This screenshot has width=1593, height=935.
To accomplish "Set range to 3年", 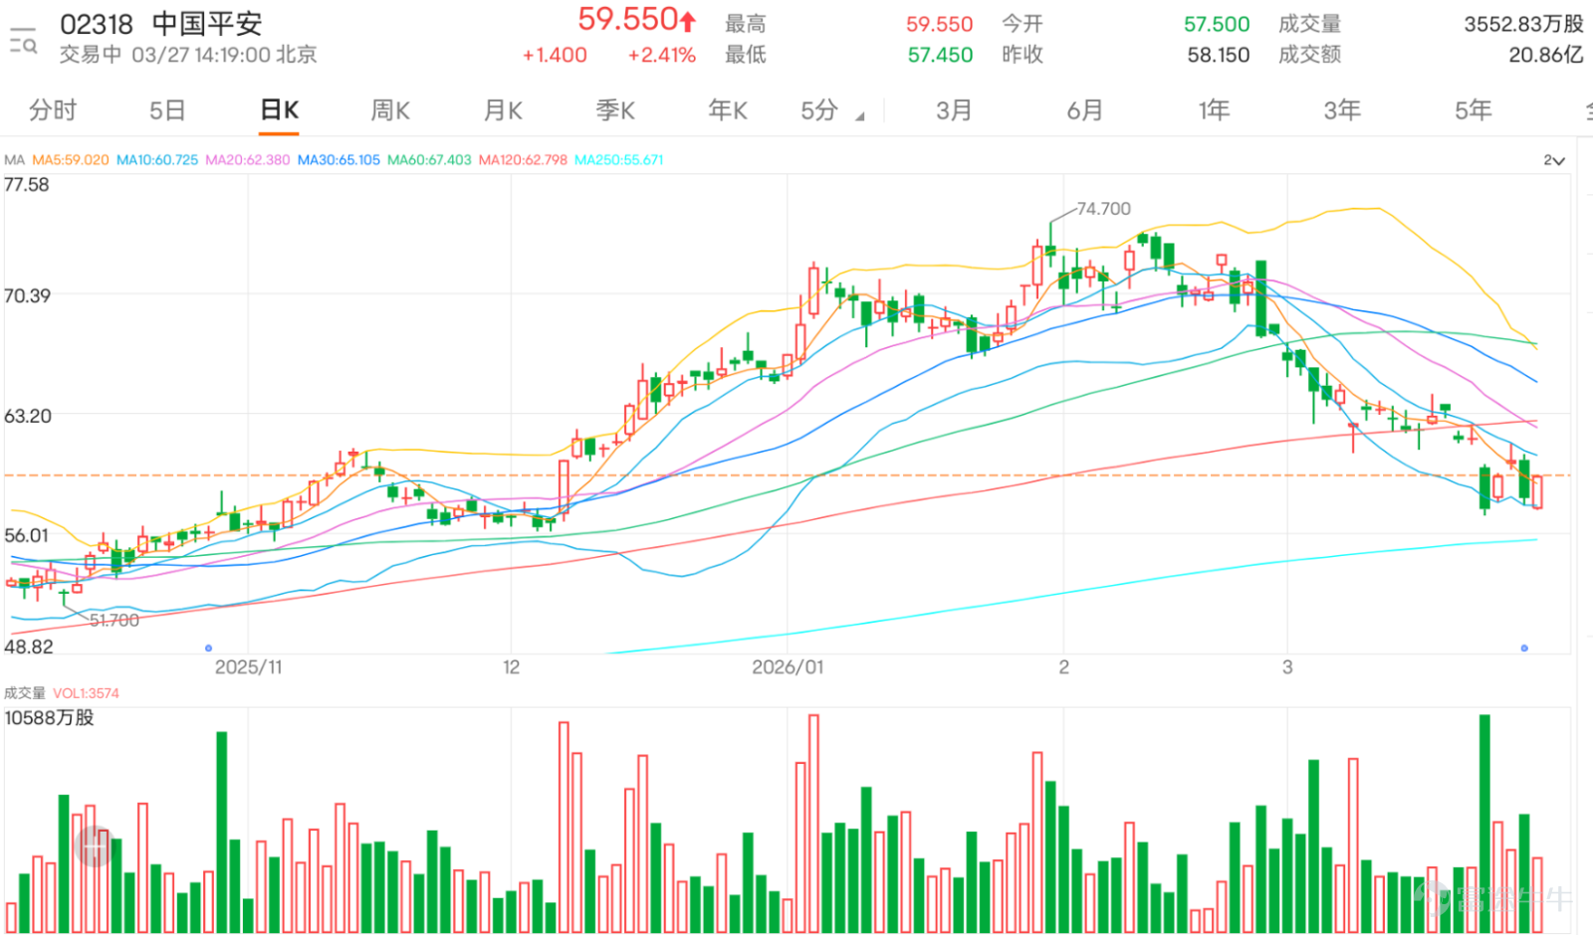I will (1342, 110).
